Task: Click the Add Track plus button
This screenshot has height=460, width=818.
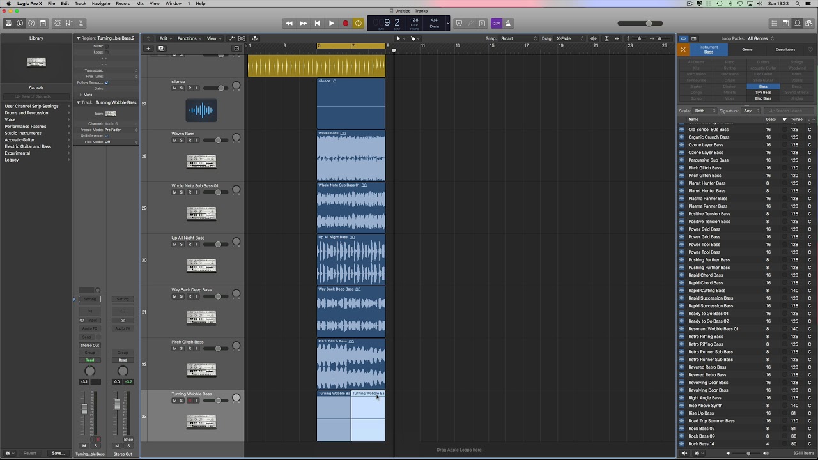Action: click(148, 48)
